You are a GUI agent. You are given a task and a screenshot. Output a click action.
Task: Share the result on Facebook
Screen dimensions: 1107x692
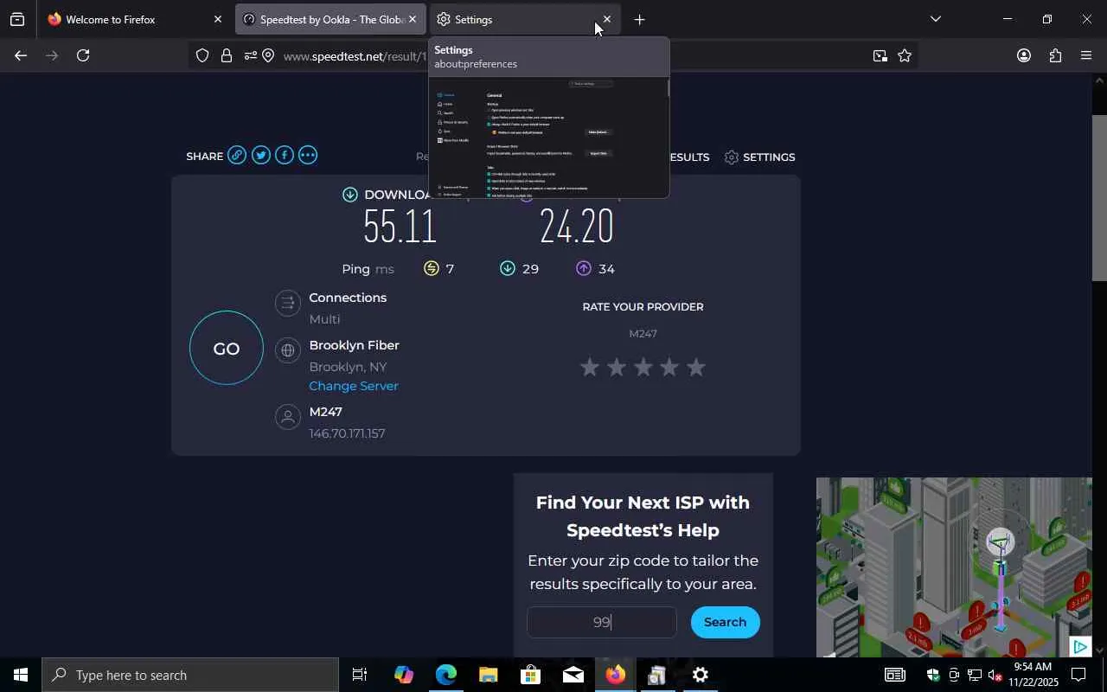pyautogui.click(x=284, y=156)
